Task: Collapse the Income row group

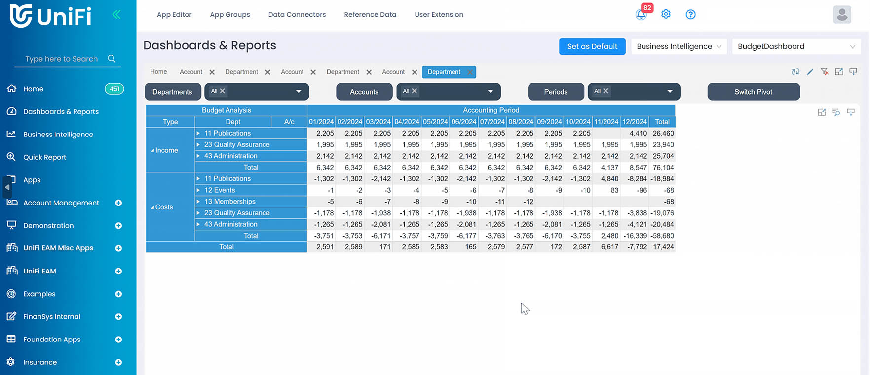Action: tap(152, 151)
